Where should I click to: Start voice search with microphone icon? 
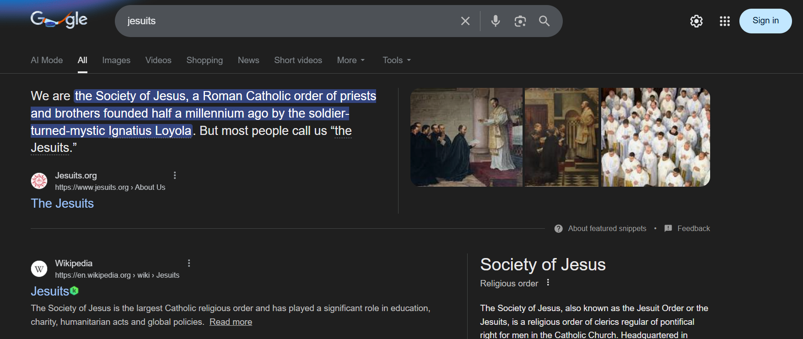(x=495, y=21)
